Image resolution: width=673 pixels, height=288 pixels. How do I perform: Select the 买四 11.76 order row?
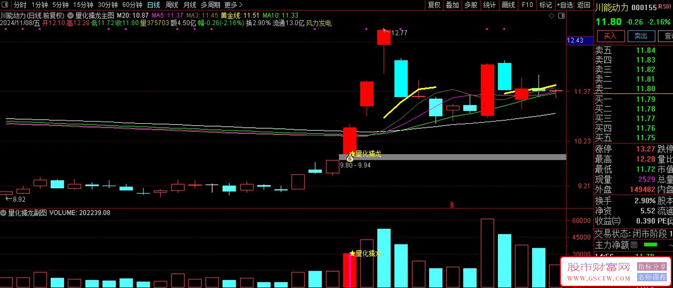[634, 128]
